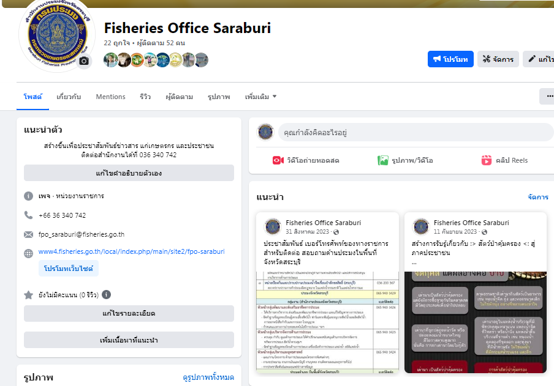This screenshot has width=554, height=386.
Task: Open the ดูรูปภาพทั้งหมด link
Action: tap(208, 377)
